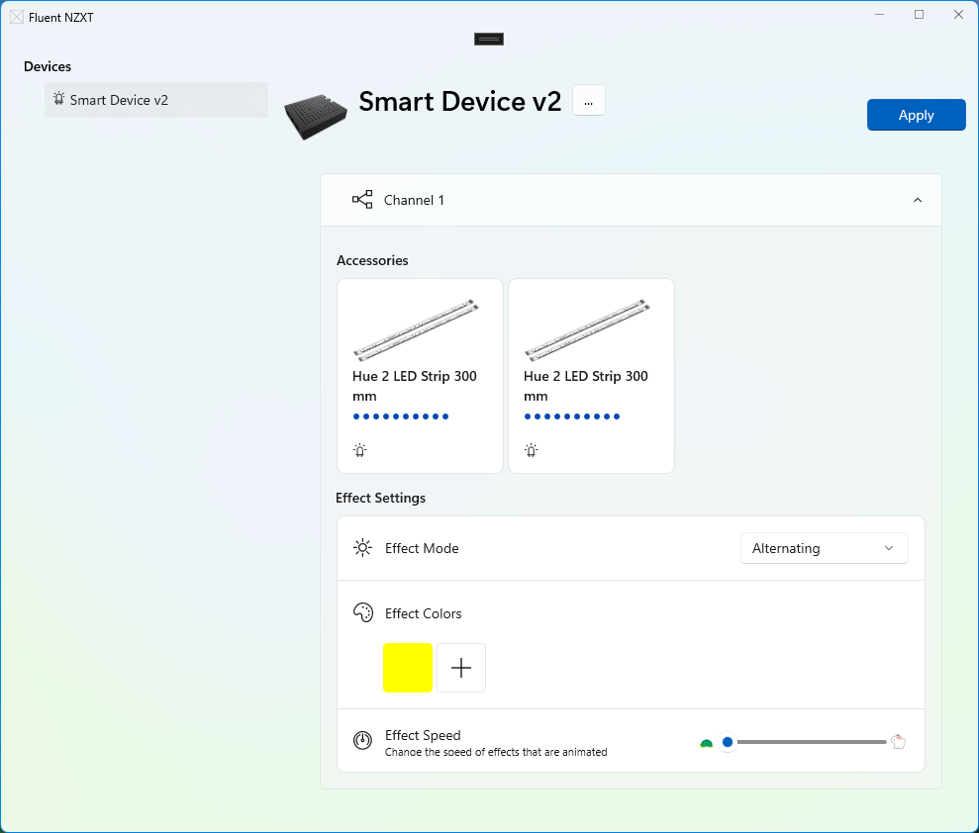Click the Accessories label
979x833 pixels.
coord(372,260)
